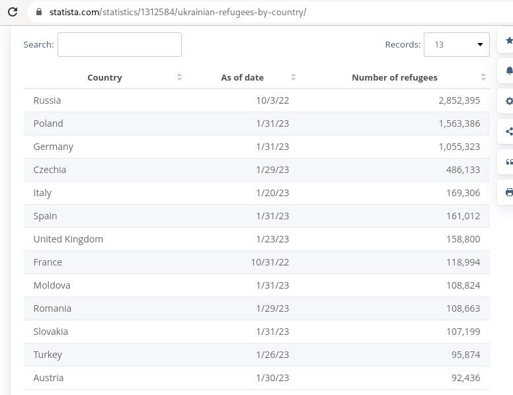The width and height of the screenshot is (513, 395).
Task: Click the share icon in sidebar
Action: 508,131
